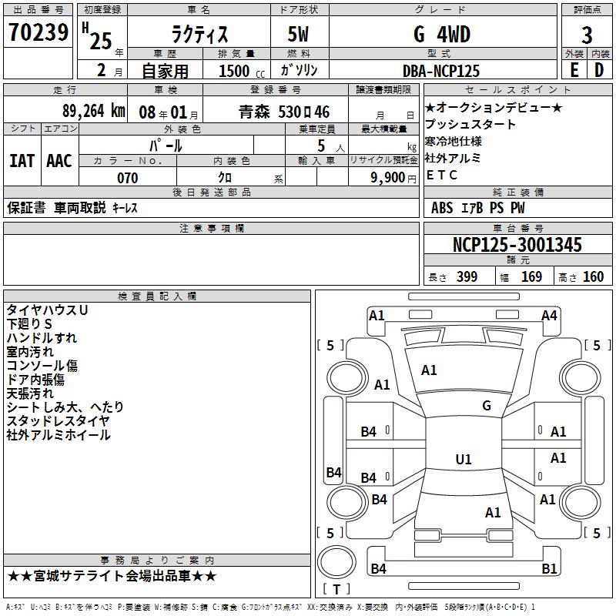The height and width of the screenshot is (616, 616).
Task: Select the registration plate "青森 530ロ46"
Action: pyautogui.click(x=284, y=112)
